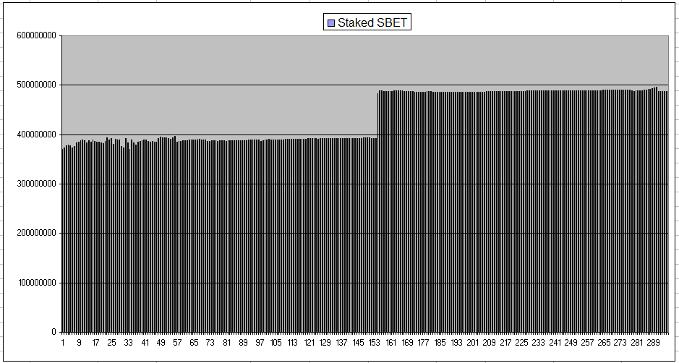Click the 100000000 y-axis label
Screen dimensions: 679x363
tap(36, 283)
